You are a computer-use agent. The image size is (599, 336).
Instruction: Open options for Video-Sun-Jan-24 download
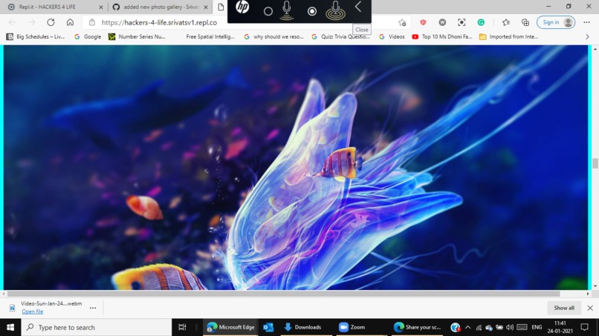(93, 308)
